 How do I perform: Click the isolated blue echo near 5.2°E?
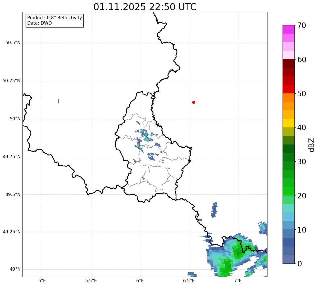coord(58,101)
